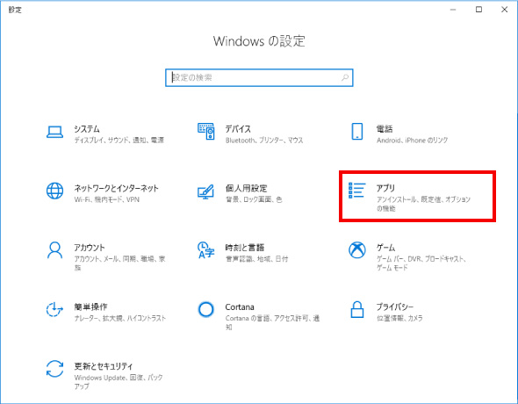Screen dimensions: 518x404
Task: Click the 更新とセキュリティ sync arrows icon
Action: pyautogui.click(x=54, y=369)
